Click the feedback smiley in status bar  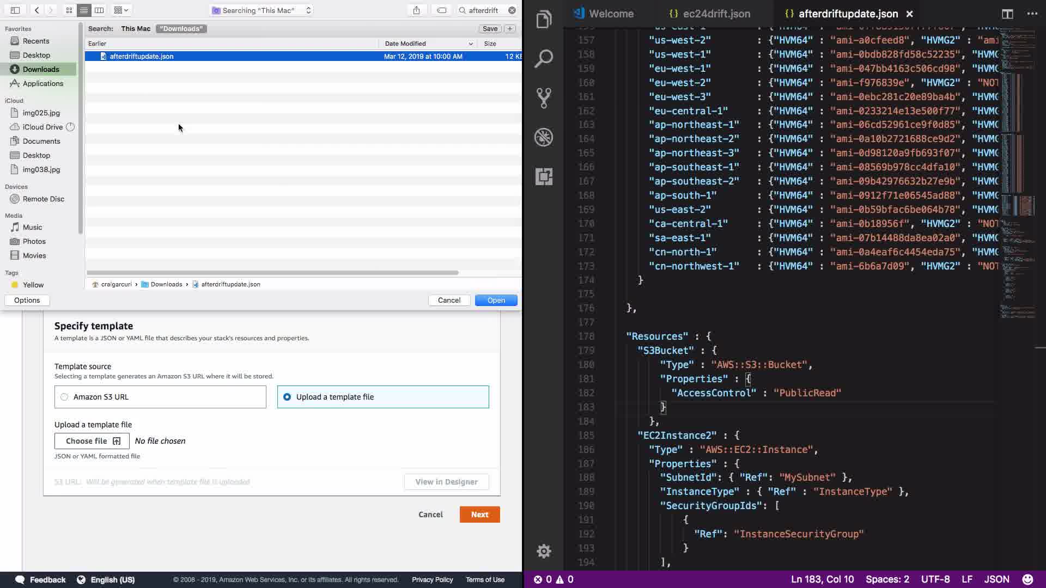tap(1027, 579)
